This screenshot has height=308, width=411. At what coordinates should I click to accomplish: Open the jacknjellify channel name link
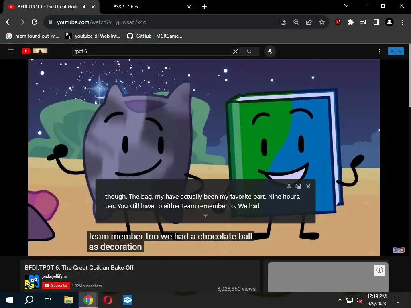[x=53, y=276]
